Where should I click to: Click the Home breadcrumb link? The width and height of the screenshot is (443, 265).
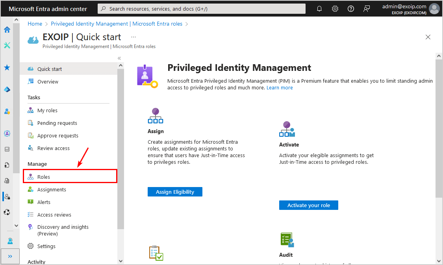click(35, 24)
